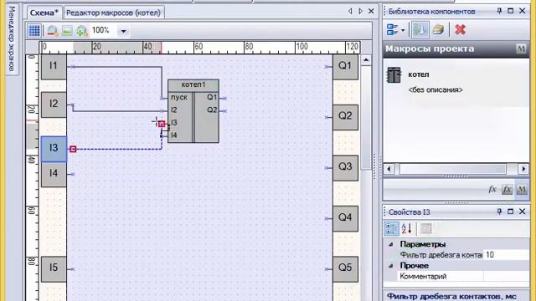Click the red delete X icon
Viewport: 536px width, 301px height.
point(460,30)
